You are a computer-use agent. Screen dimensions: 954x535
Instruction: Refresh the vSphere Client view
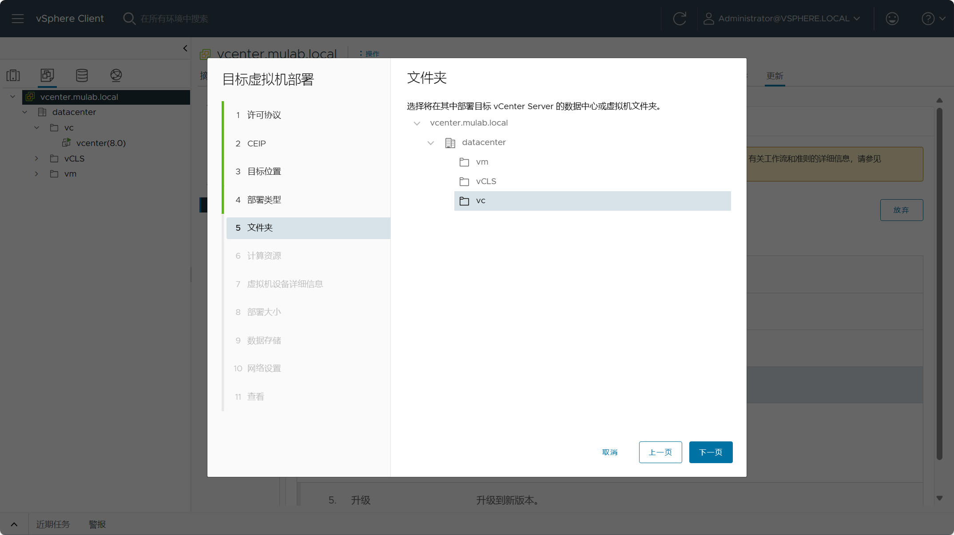680,19
